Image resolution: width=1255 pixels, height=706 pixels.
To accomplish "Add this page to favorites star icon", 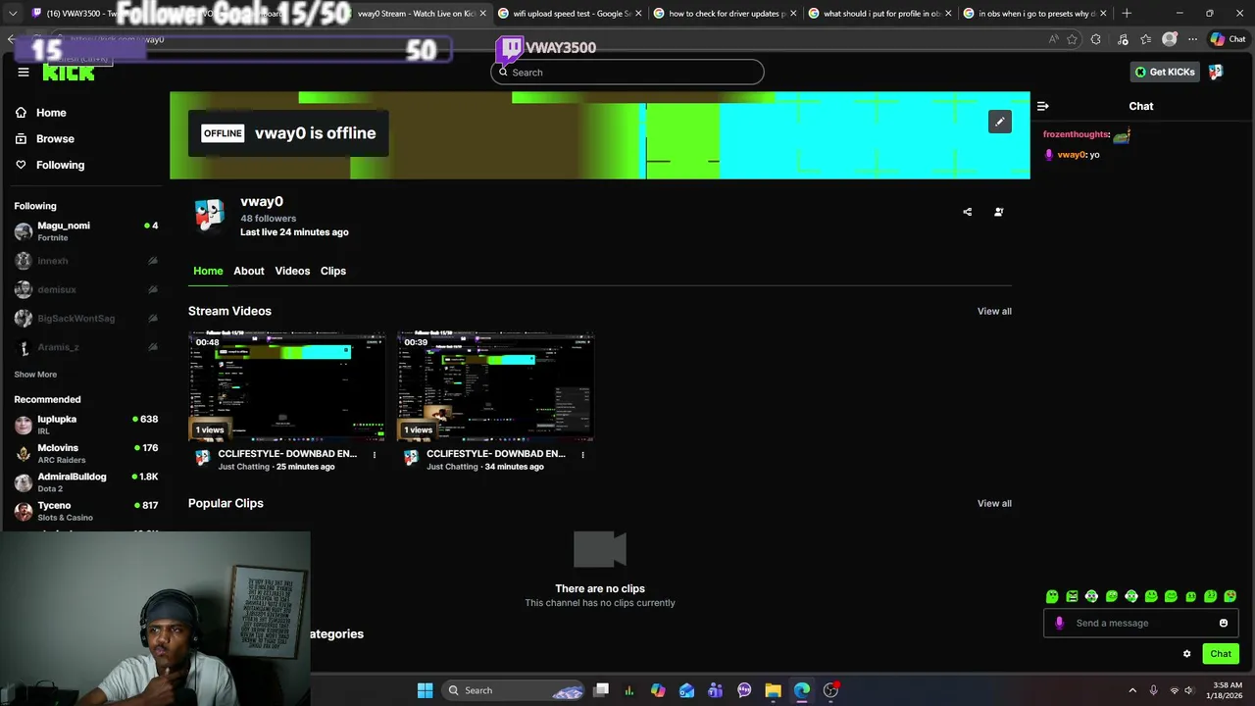I will click(x=1072, y=39).
